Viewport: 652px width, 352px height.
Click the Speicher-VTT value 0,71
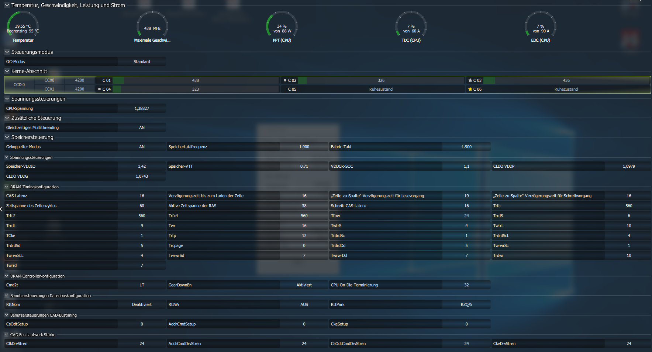pyautogui.click(x=304, y=166)
